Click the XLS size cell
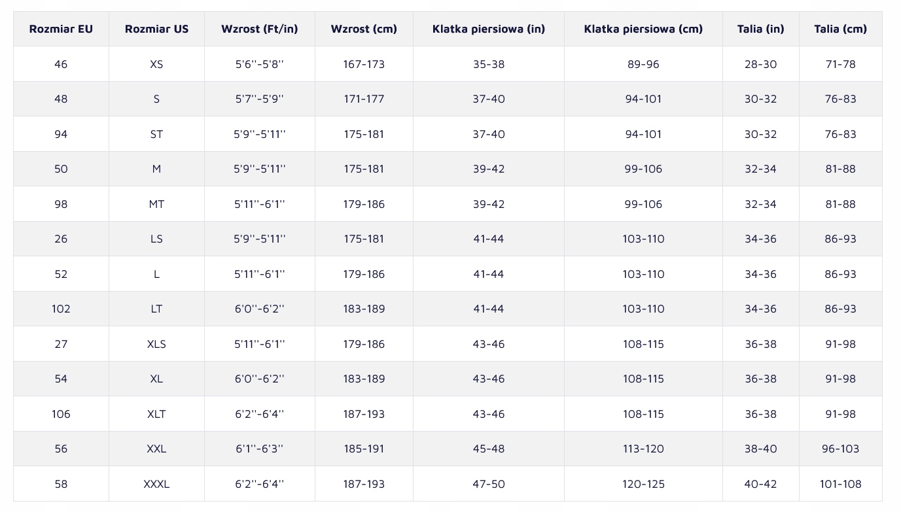 [156, 344]
